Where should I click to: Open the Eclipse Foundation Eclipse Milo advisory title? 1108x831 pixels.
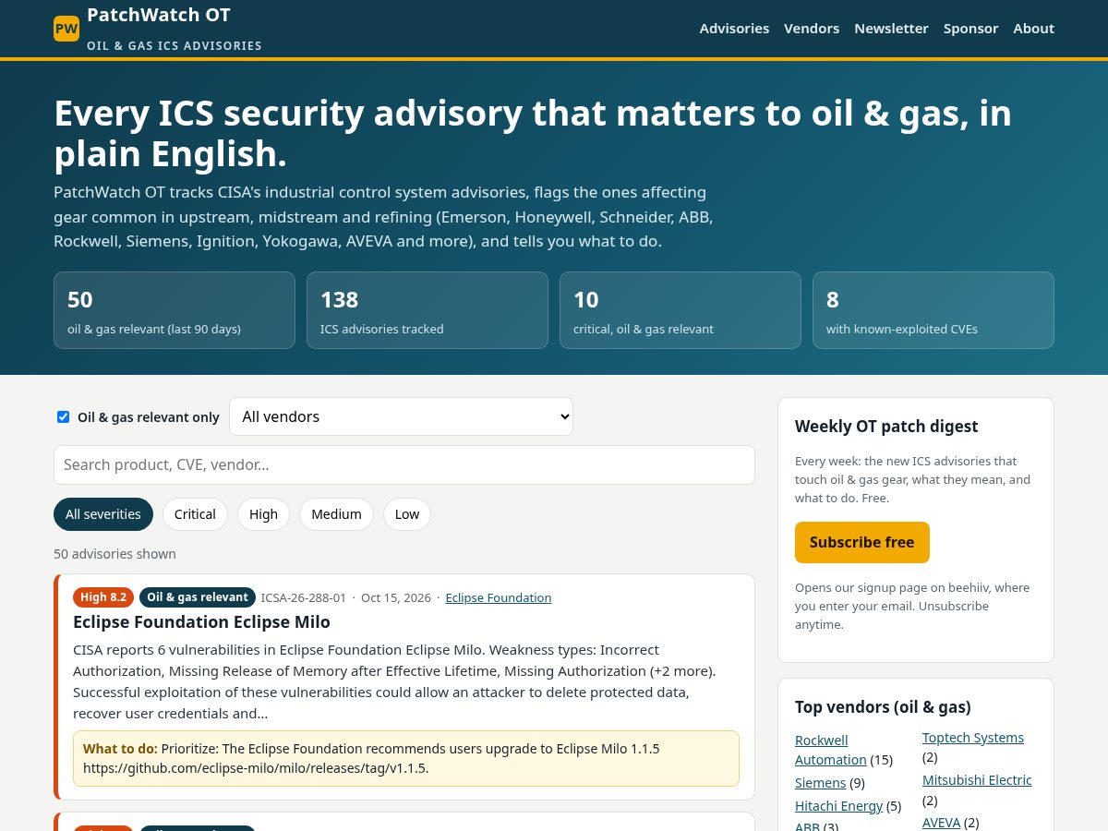(x=201, y=622)
